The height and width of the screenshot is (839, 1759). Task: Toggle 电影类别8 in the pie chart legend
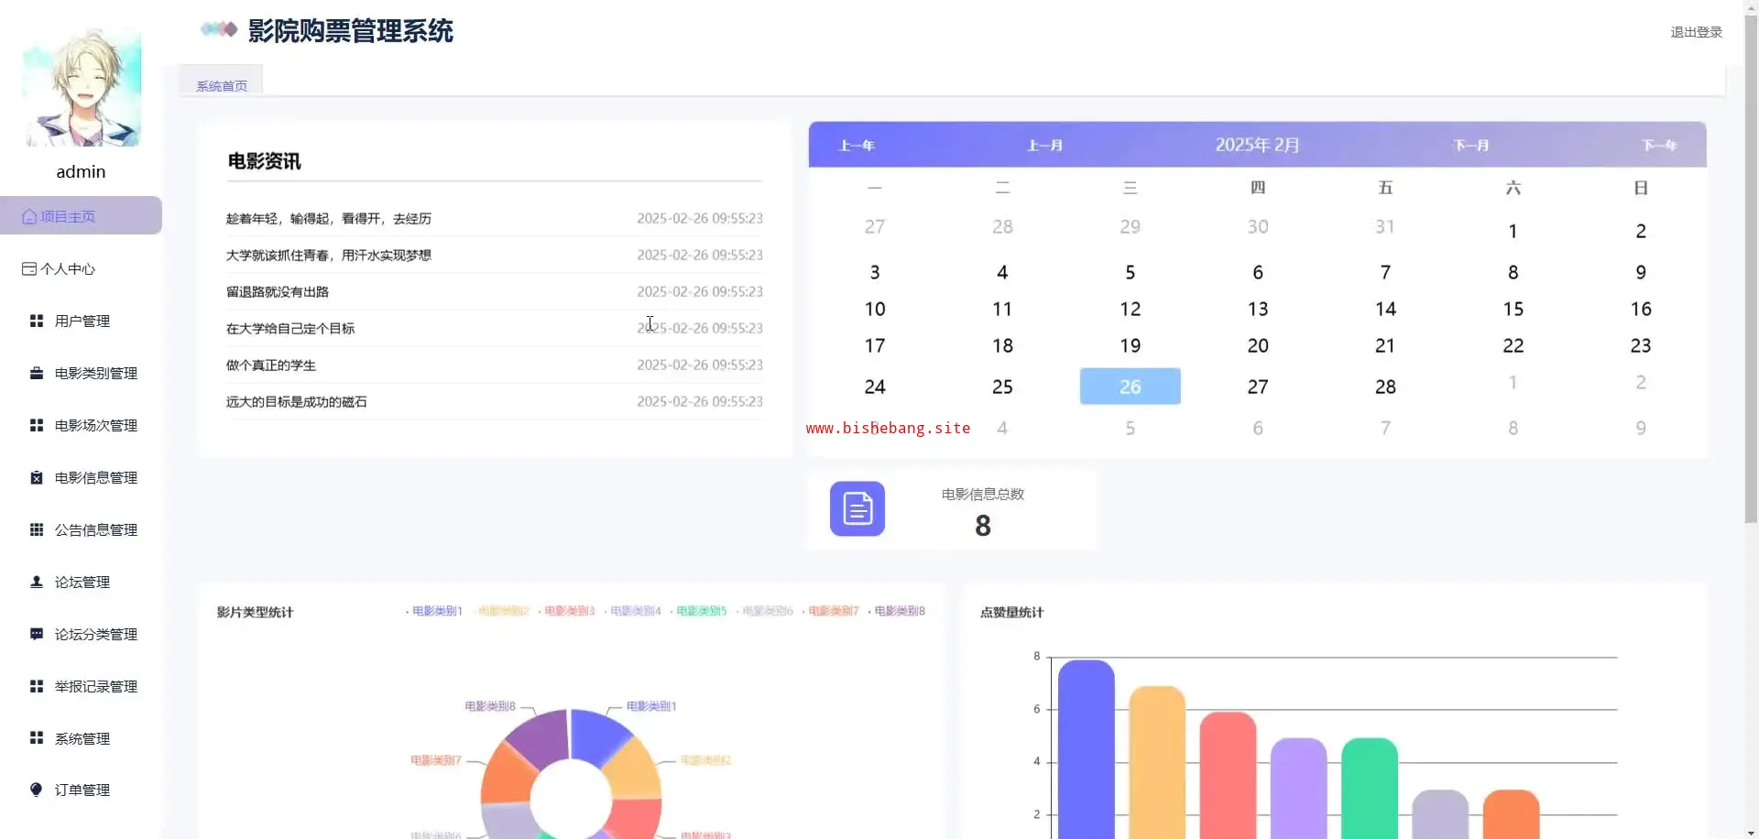tap(897, 611)
